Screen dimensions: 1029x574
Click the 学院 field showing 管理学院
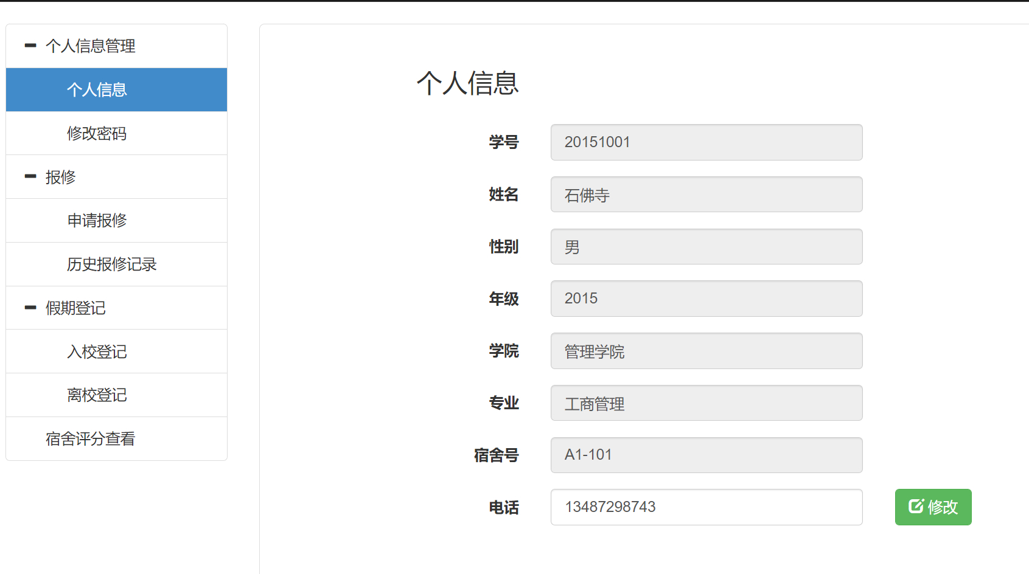tap(706, 351)
